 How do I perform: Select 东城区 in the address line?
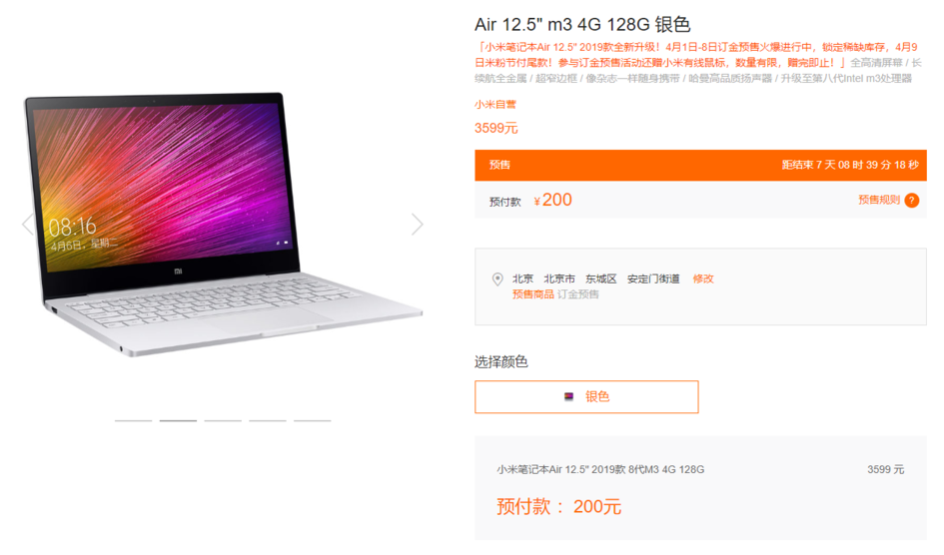pos(600,279)
